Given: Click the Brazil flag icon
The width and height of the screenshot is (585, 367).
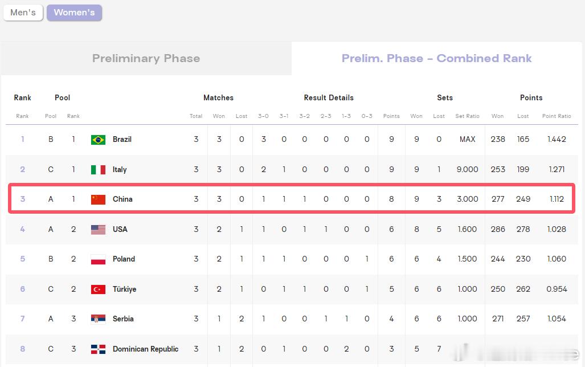Looking at the screenshot, I should click(98, 140).
